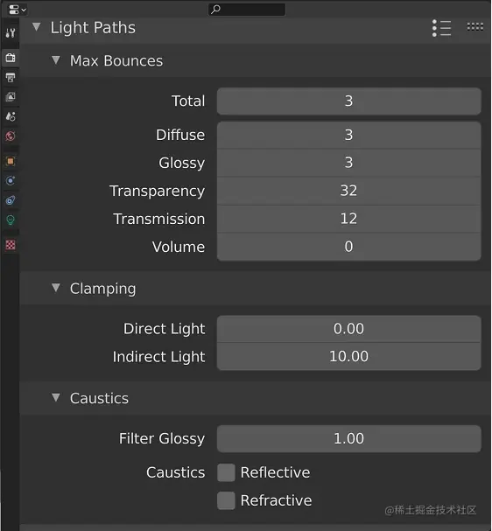Click the properties search field
The width and height of the screenshot is (492, 531).
(247, 10)
